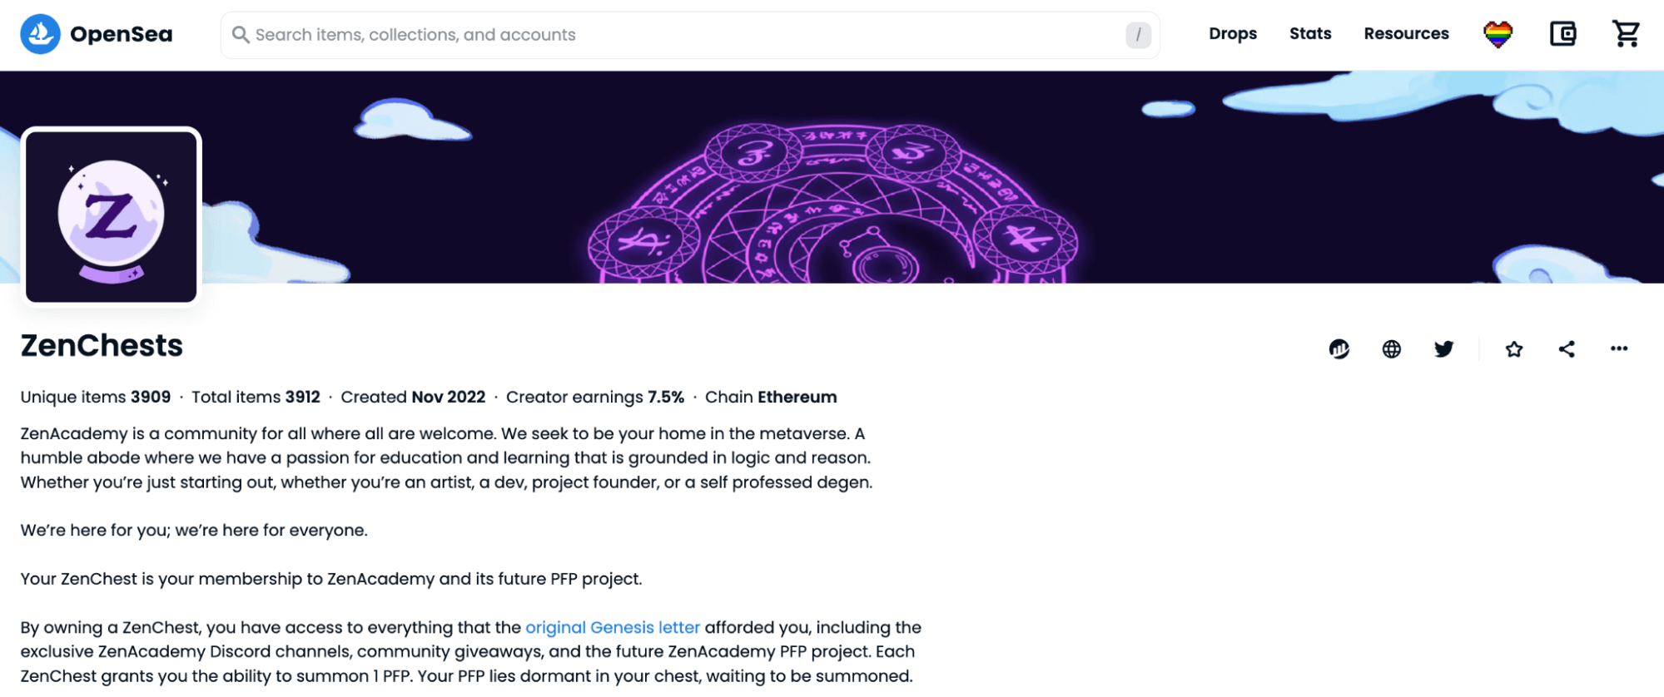Open the wallet icon in header

[x=1562, y=34]
